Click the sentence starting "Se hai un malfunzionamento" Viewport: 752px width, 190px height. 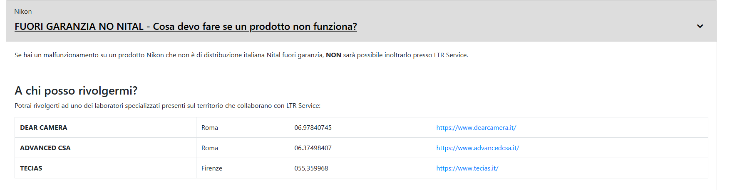(x=166, y=55)
